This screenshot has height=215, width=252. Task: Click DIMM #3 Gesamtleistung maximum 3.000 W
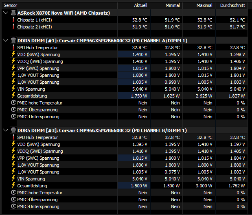(204, 186)
